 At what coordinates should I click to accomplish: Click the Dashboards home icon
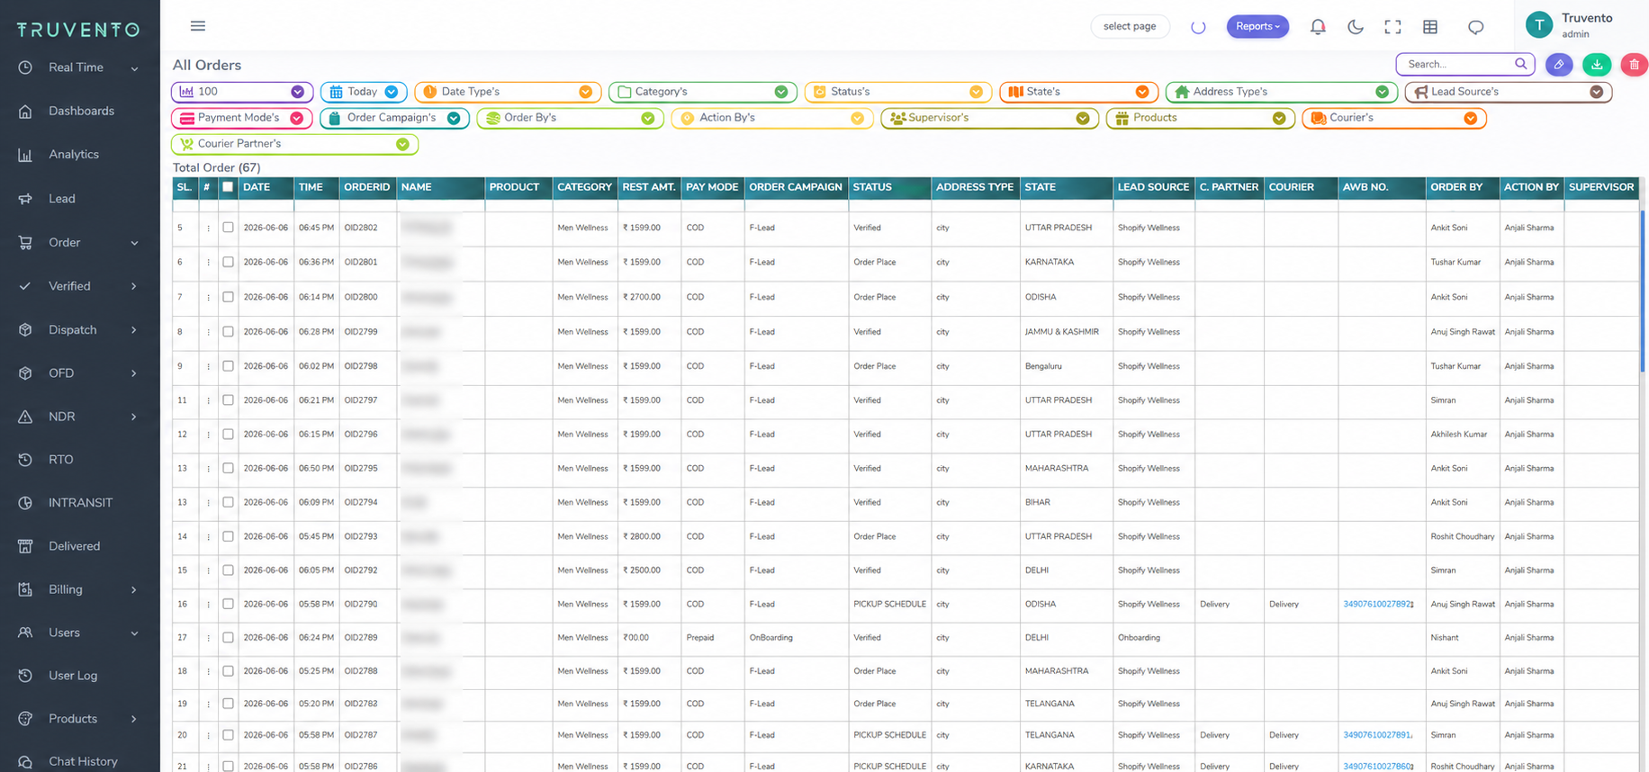click(25, 112)
